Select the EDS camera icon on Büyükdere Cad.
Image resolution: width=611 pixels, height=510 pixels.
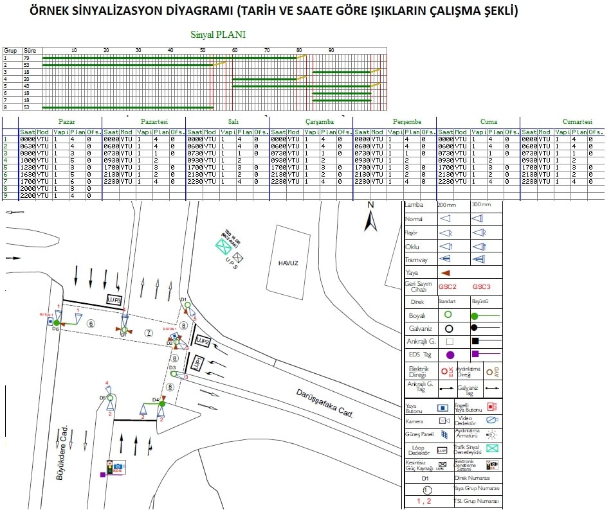click(x=116, y=468)
